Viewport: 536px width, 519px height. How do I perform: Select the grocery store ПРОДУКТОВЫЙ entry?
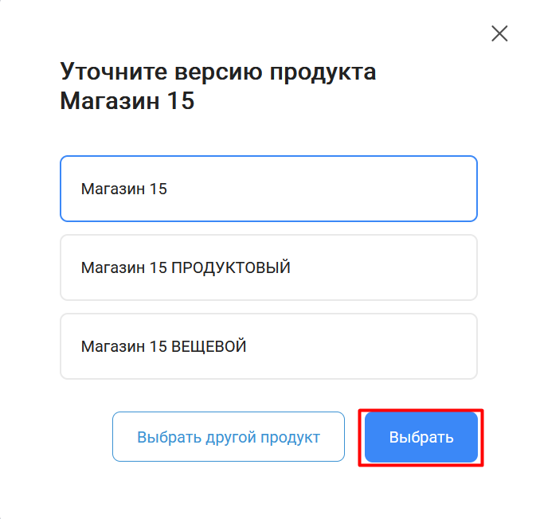coord(268,267)
